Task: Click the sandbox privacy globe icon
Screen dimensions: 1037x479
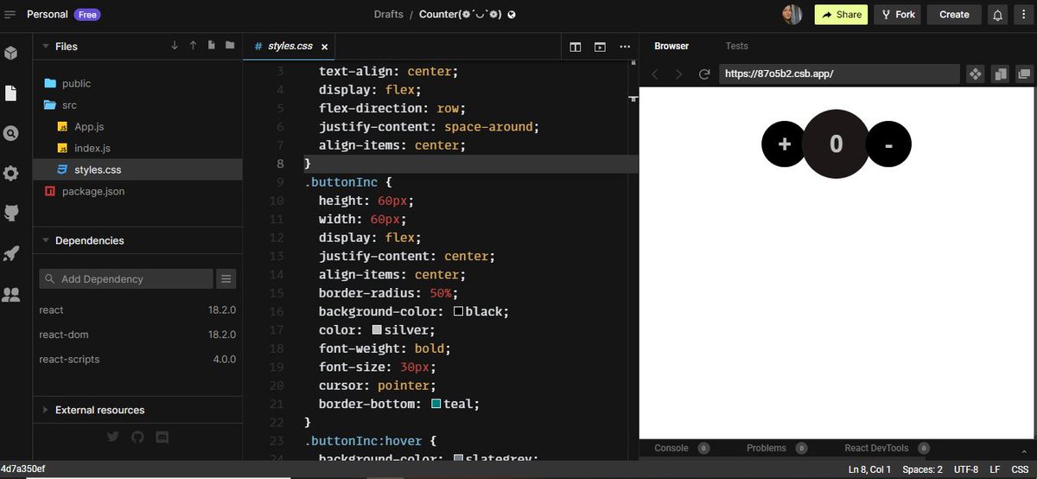Action: pos(512,15)
